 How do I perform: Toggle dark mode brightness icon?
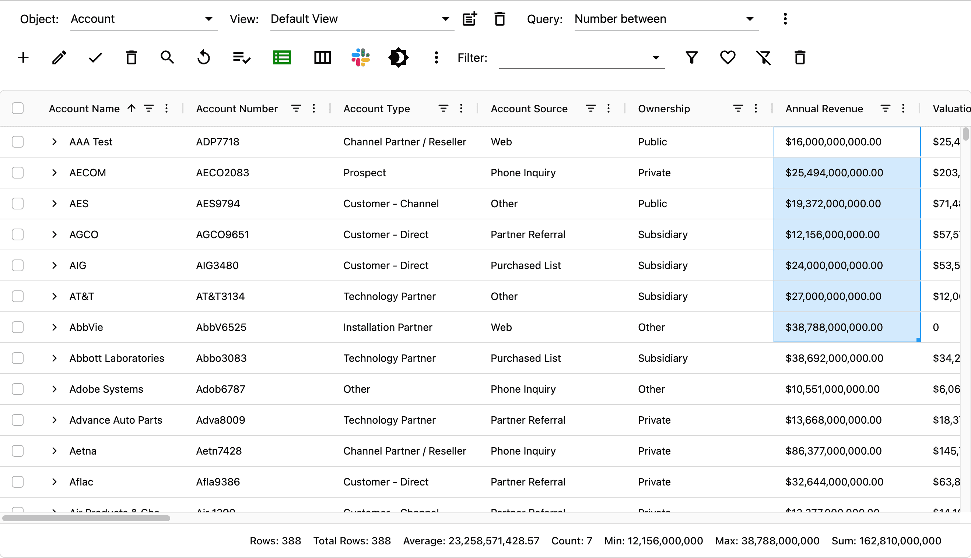[398, 58]
